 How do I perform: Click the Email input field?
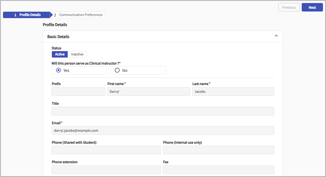pyautogui.click(x=163, y=131)
